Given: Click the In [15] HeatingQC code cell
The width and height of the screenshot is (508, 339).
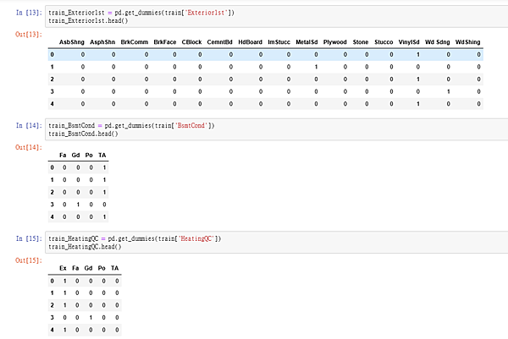Looking at the screenshot, I should click(276, 243).
